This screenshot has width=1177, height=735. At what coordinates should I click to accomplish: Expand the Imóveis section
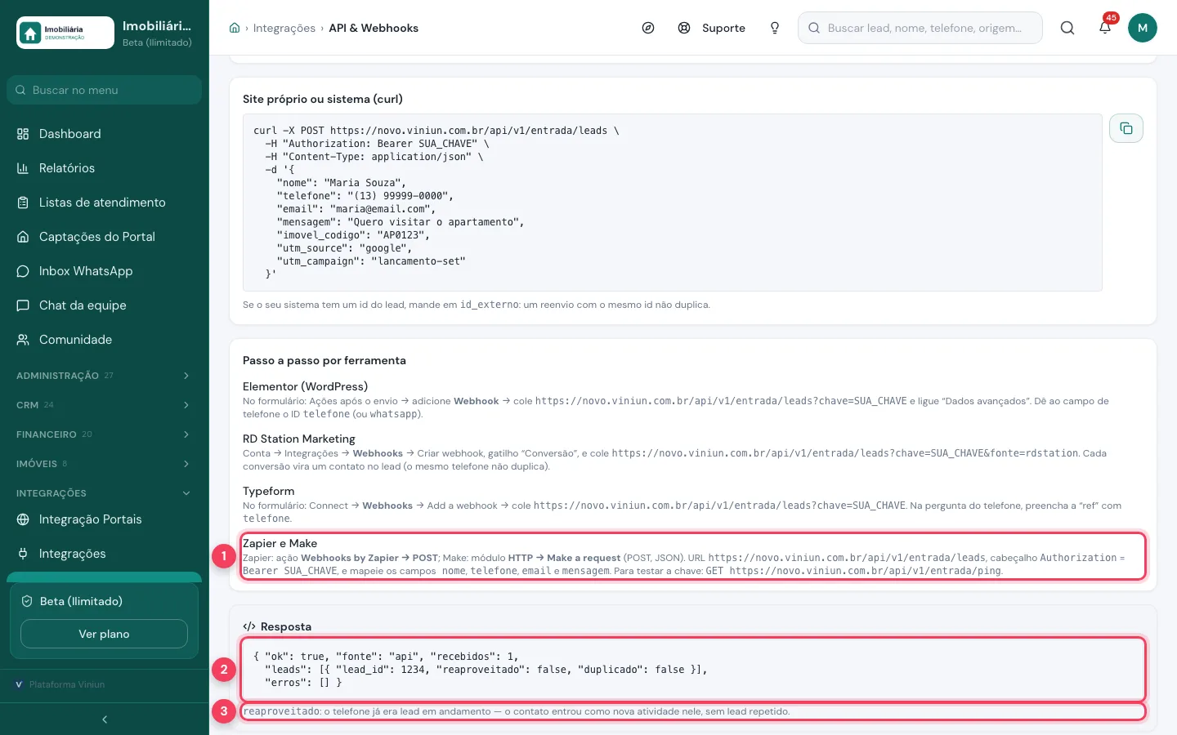105,464
